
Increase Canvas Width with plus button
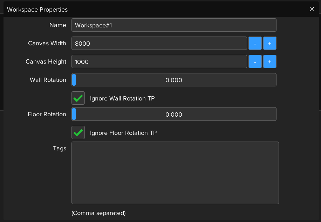click(x=269, y=44)
